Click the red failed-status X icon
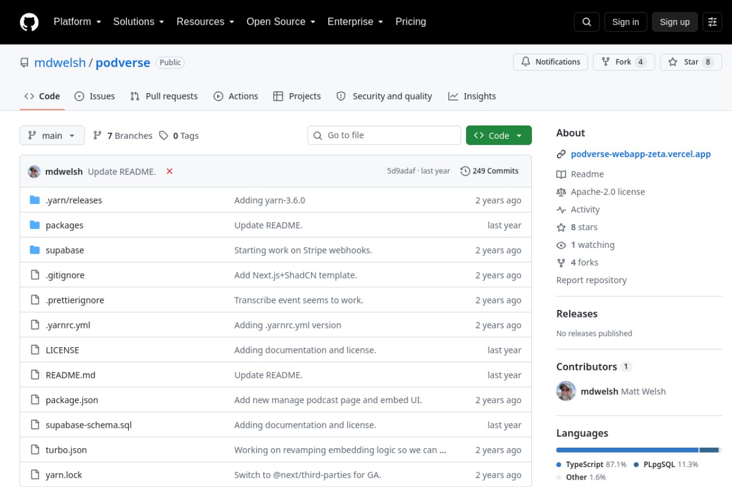The image size is (732, 487). click(169, 171)
